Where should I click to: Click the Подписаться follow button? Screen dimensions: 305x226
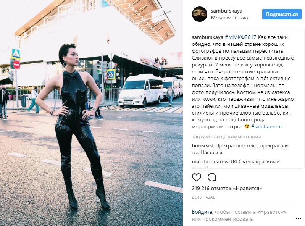(x=282, y=14)
